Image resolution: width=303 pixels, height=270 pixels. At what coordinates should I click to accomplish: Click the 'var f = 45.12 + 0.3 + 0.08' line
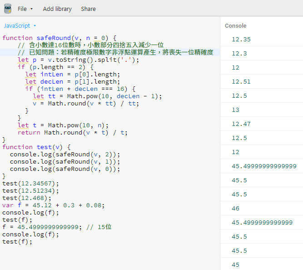pyautogui.click(x=53, y=205)
